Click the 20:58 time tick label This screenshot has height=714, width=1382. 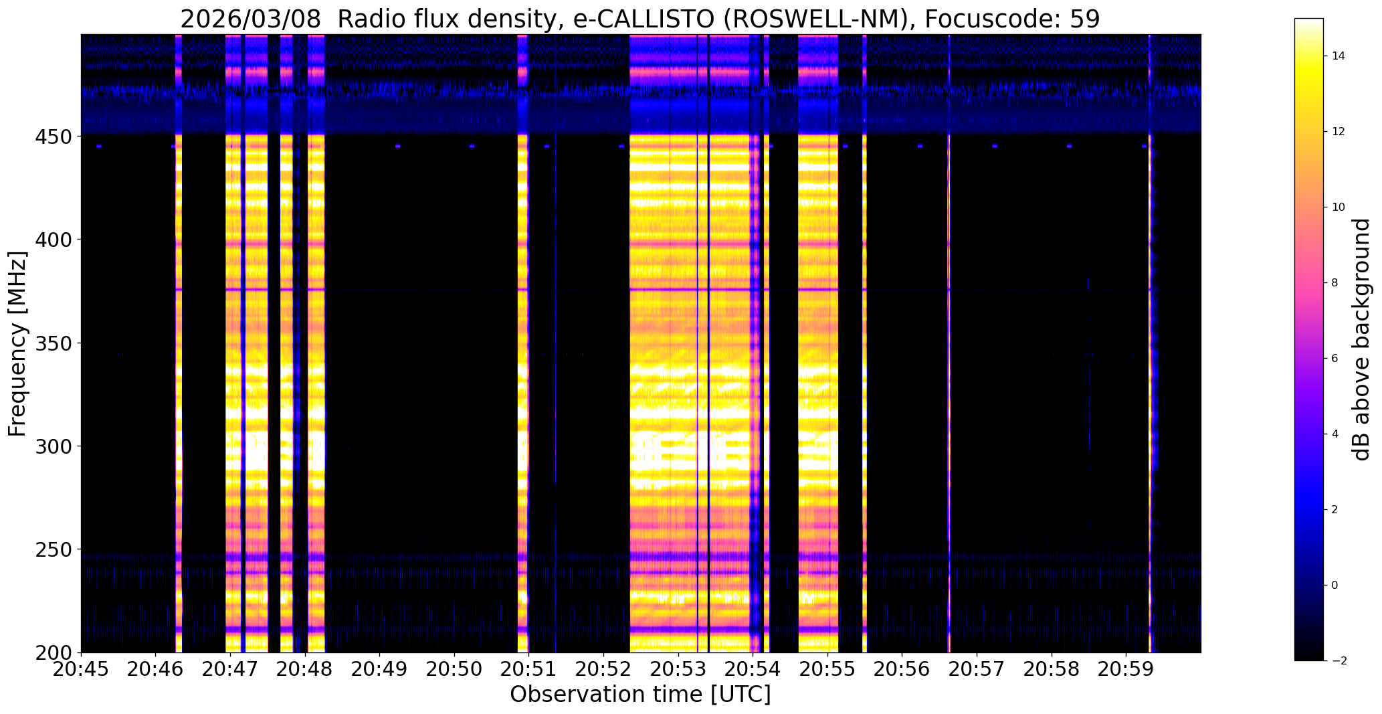pos(1052,669)
